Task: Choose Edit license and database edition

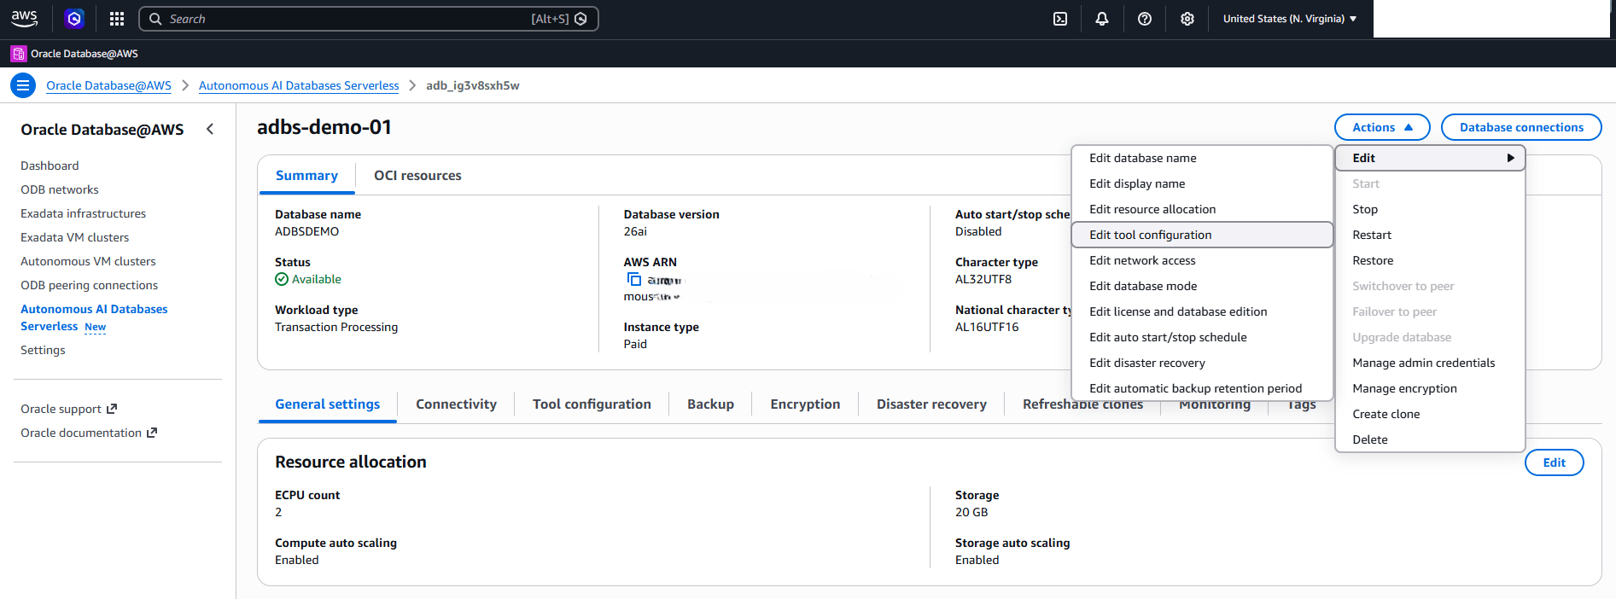Action: 1202,311
